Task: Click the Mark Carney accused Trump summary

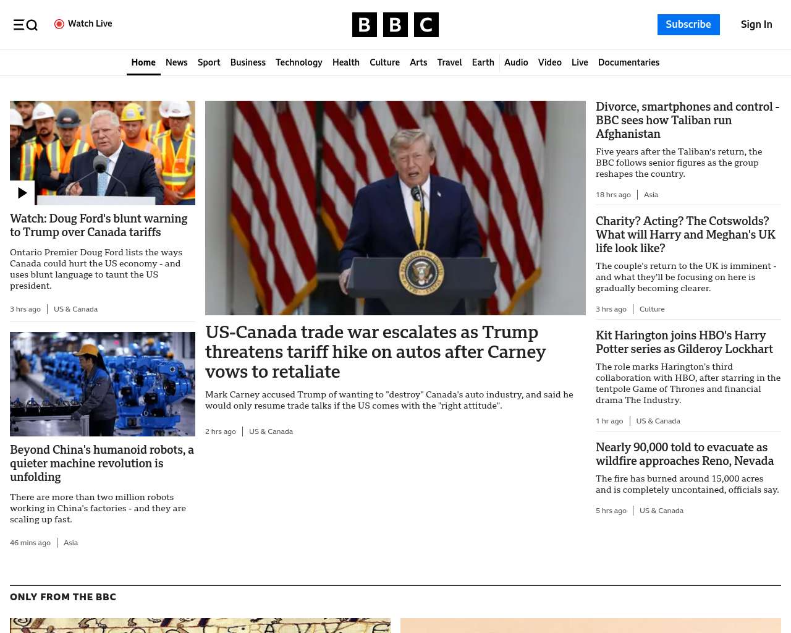Action: point(389,400)
